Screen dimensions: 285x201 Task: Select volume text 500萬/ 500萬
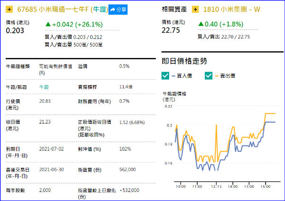(x=88, y=45)
